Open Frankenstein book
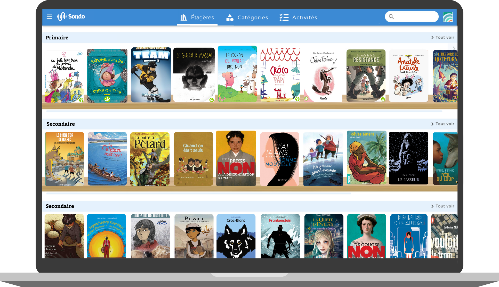This screenshot has width=499, height=287. (280, 236)
